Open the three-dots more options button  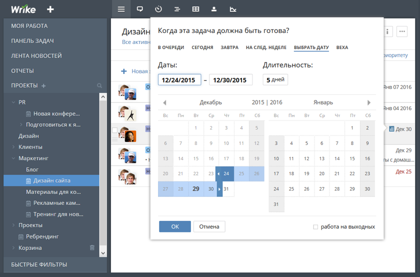click(x=402, y=31)
